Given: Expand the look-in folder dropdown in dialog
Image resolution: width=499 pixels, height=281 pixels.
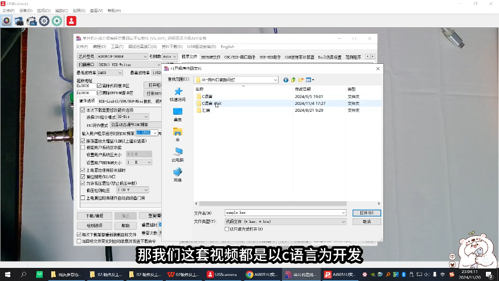Looking at the screenshot, I should coord(275,80).
